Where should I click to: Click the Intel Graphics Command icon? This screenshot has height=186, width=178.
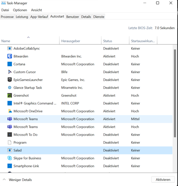pyautogui.click(x=10, y=103)
